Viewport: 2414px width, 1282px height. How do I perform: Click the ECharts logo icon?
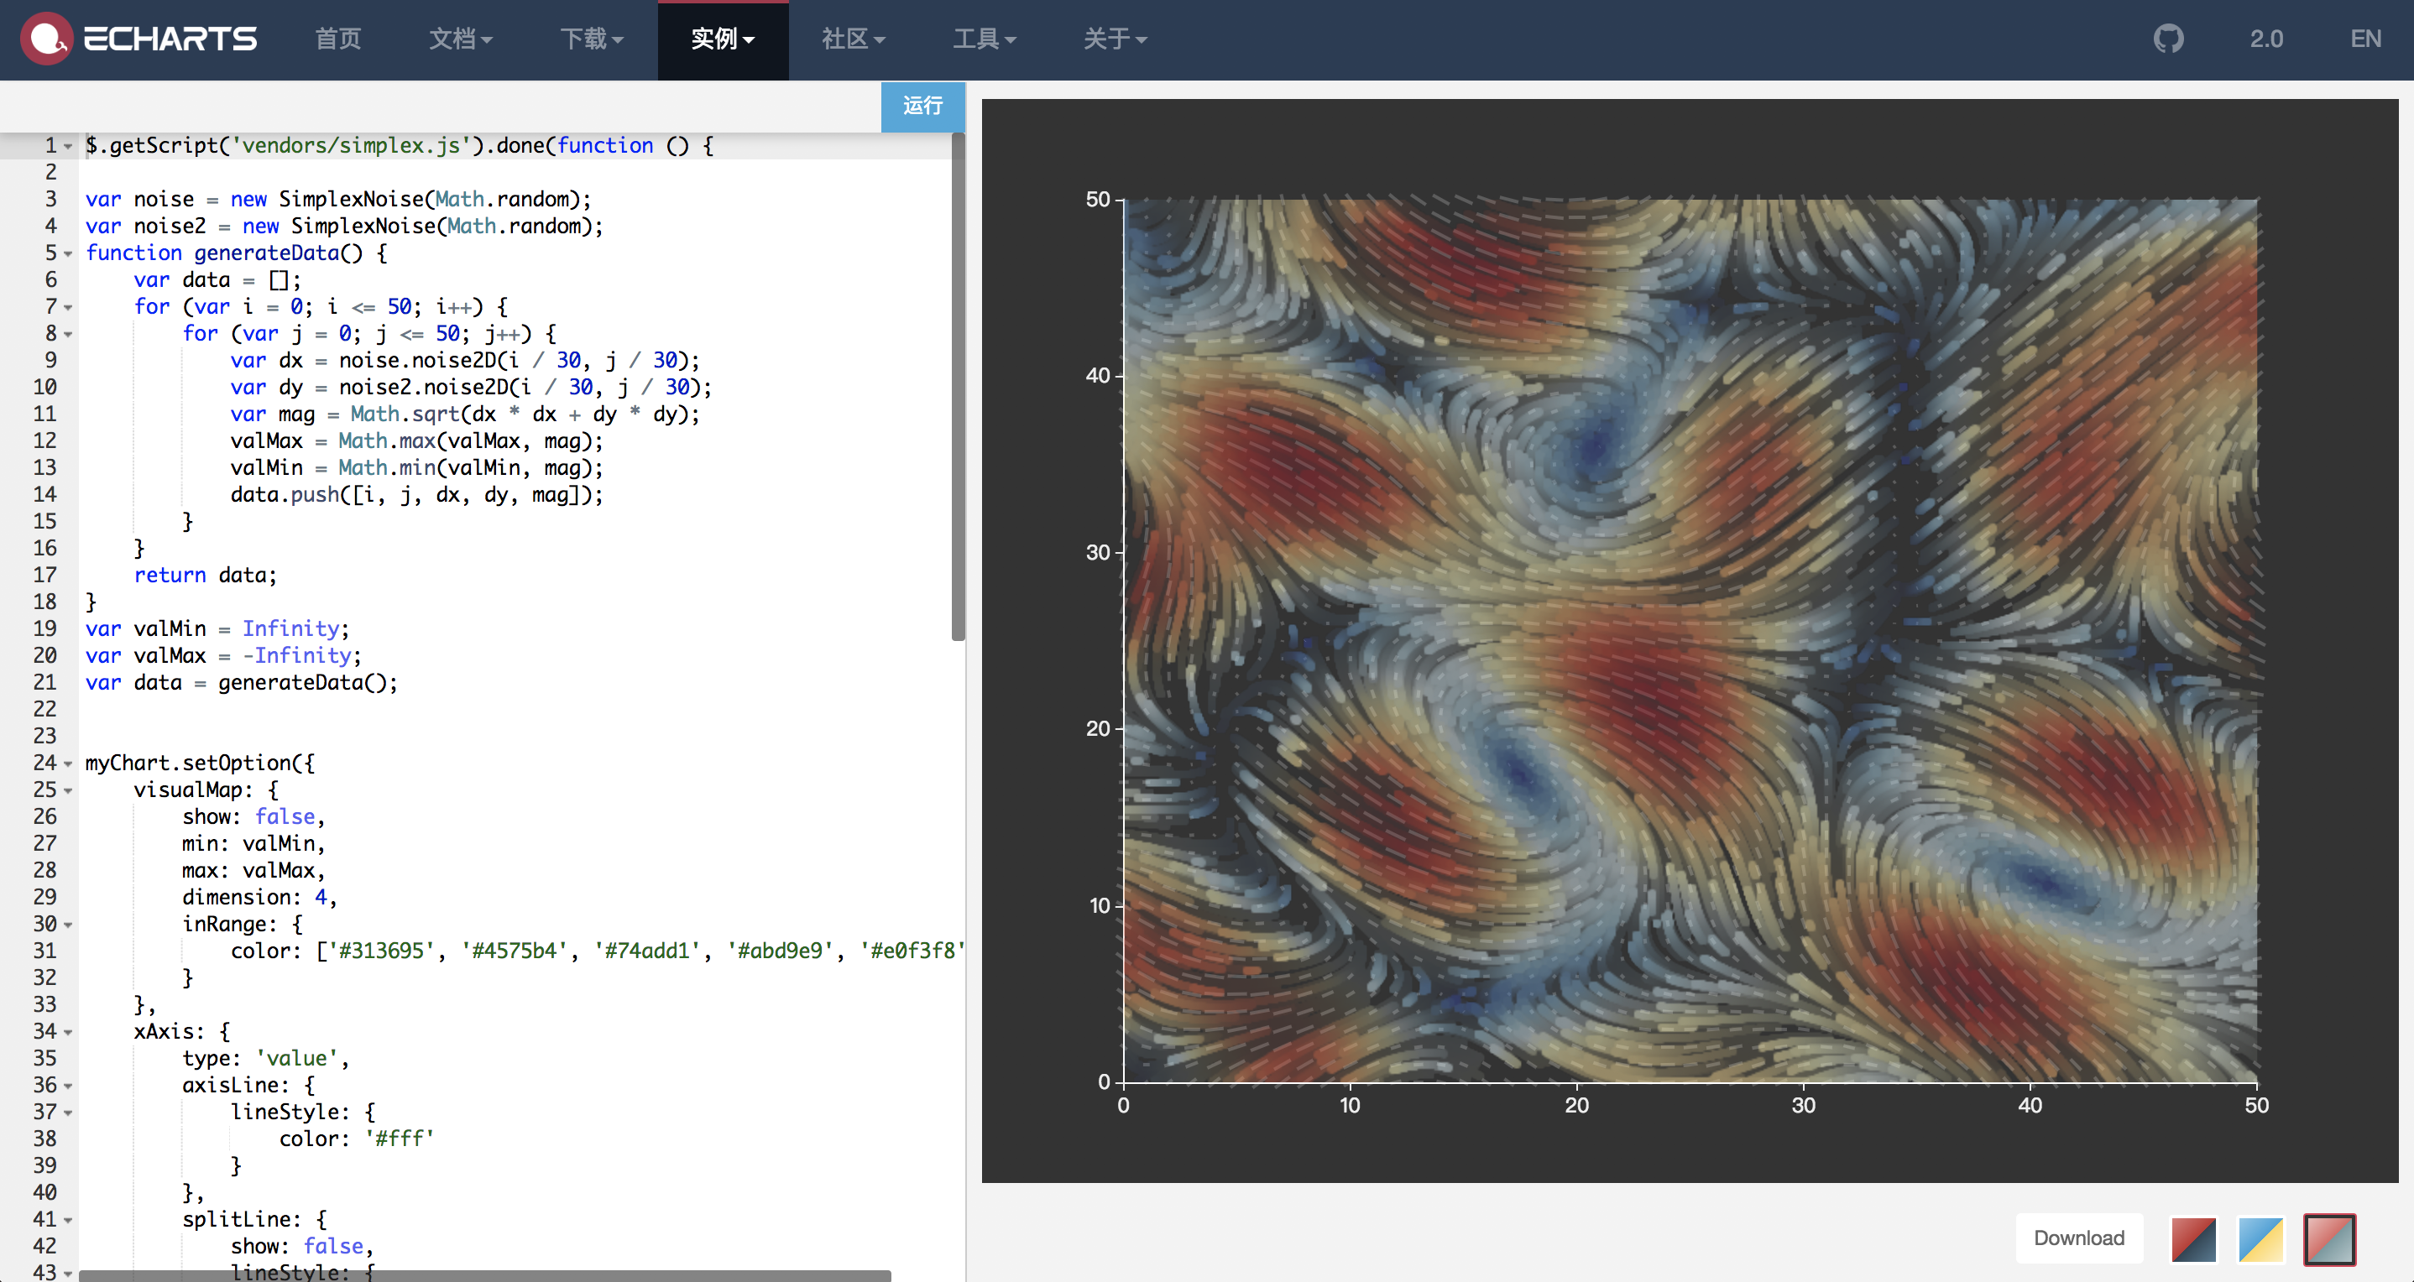46,39
